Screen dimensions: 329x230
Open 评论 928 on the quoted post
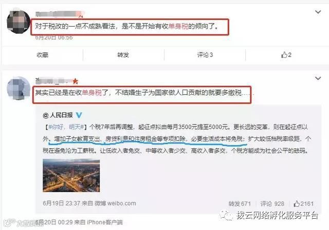coord(272,204)
